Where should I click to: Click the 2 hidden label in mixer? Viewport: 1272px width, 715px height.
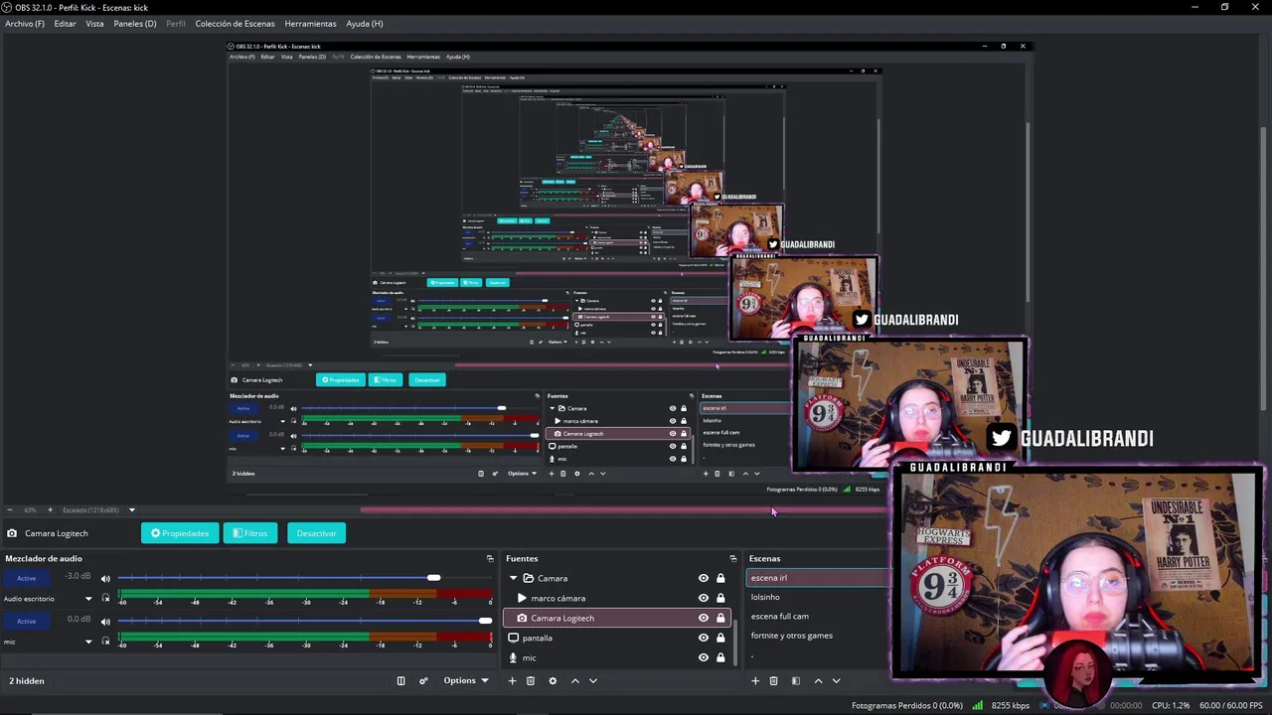pos(27,681)
